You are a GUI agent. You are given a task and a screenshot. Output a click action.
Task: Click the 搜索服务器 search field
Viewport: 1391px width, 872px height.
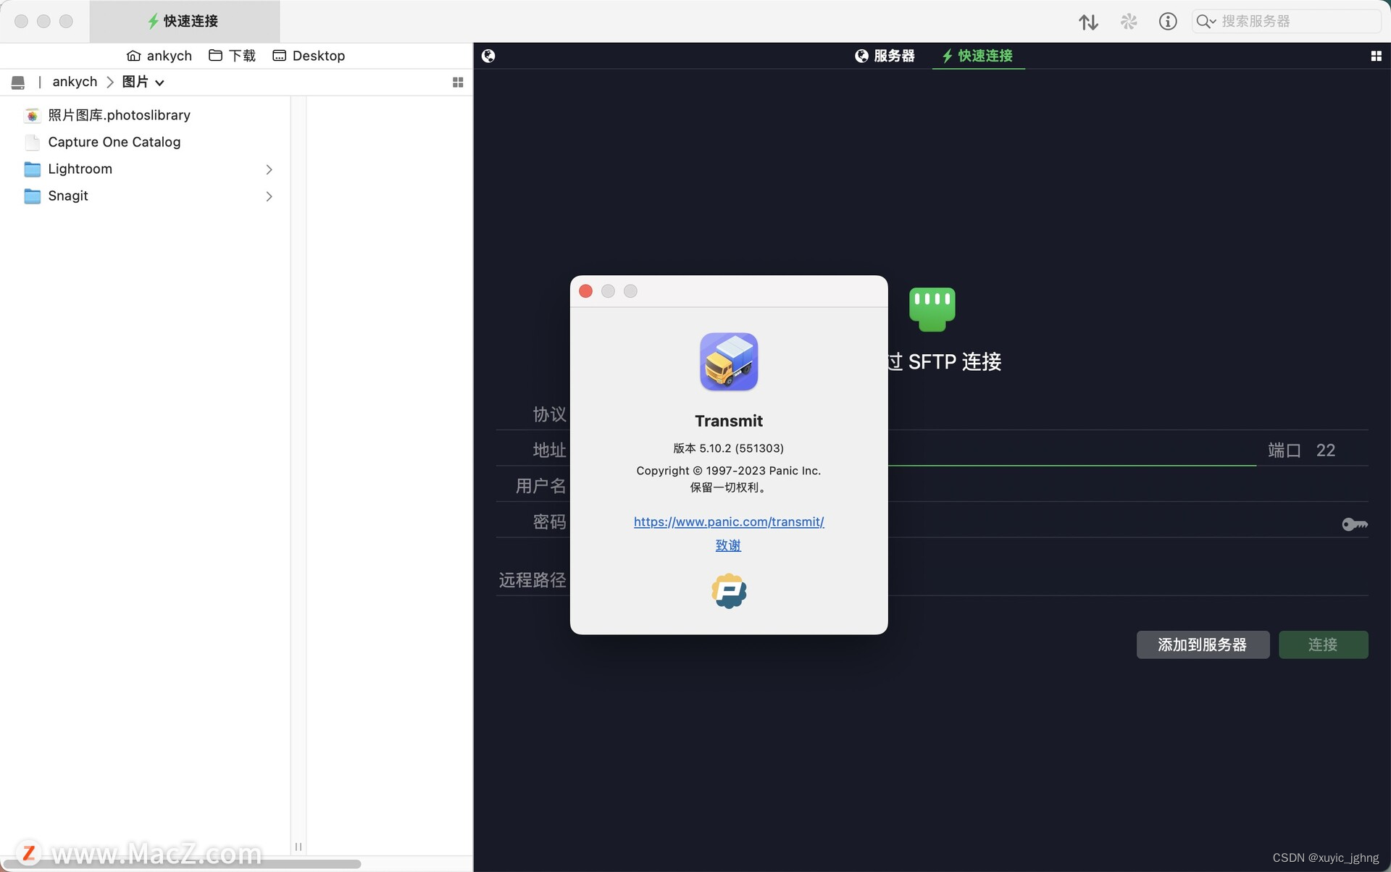pyautogui.click(x=1287, y=22)
